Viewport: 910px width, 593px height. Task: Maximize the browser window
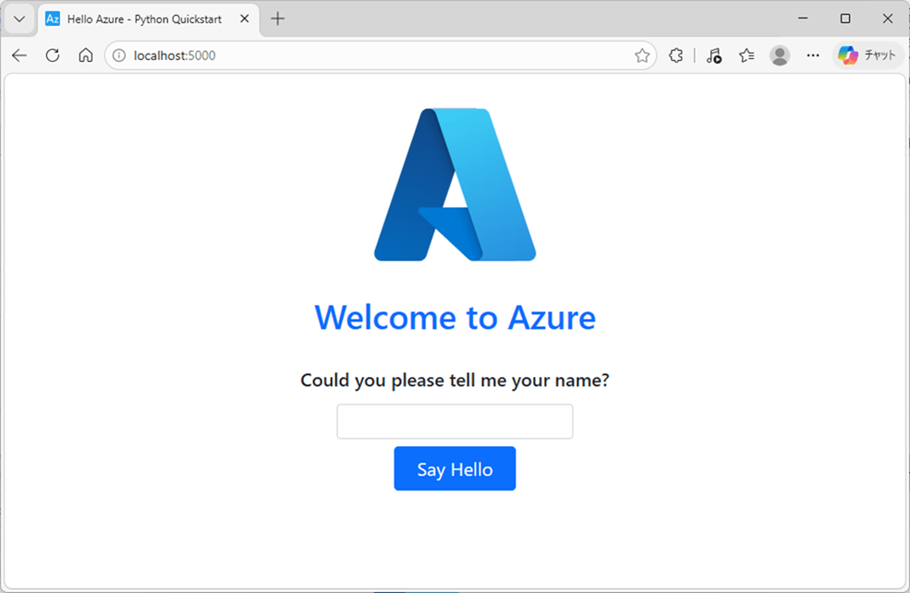[x=845, y=18]
